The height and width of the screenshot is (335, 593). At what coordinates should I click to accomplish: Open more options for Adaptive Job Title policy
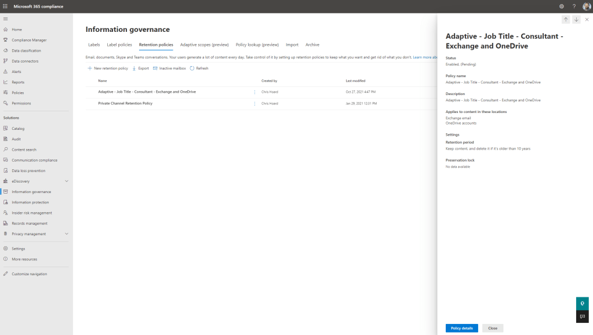[254, 92]
